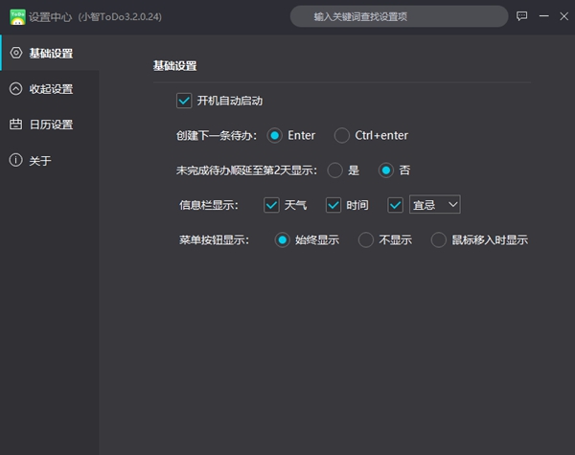Expand the 宜忌 dropdown list
This screenshot has height=455, width=575.
(436, 204)
